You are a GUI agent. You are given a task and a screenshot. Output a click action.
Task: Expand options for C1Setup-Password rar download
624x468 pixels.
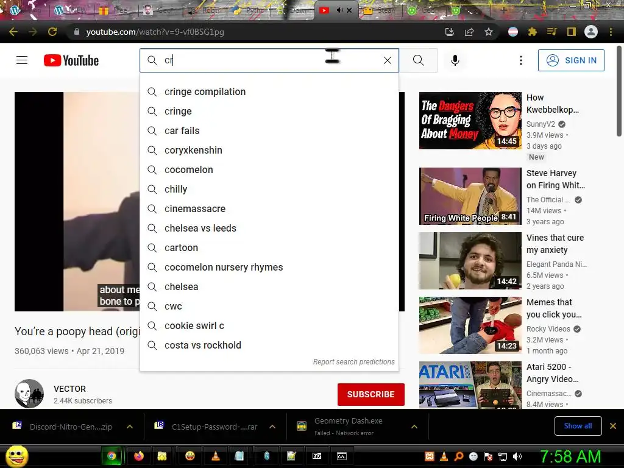272,427
